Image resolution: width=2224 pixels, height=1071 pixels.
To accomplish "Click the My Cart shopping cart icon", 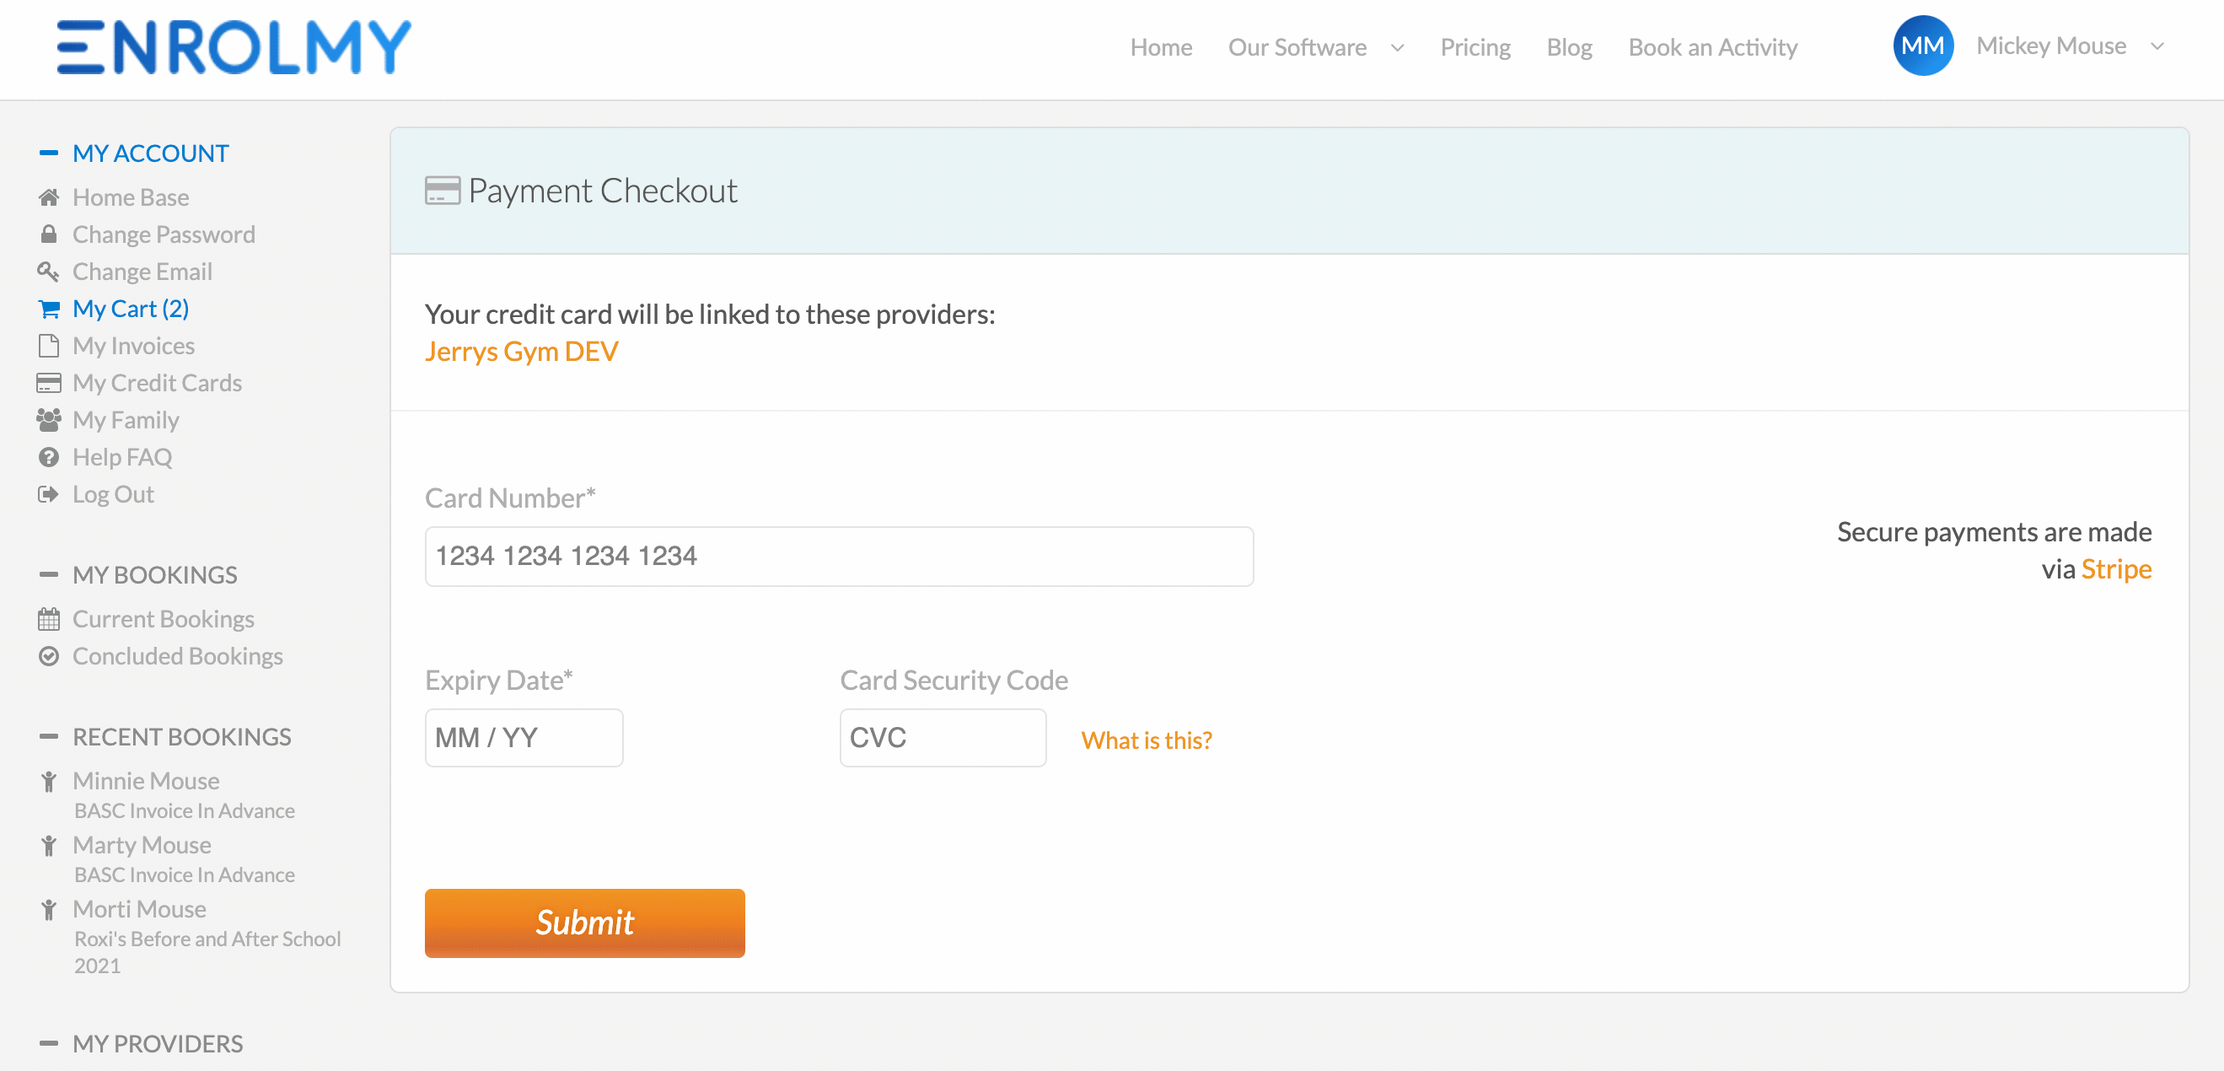I will pos(49,309).
